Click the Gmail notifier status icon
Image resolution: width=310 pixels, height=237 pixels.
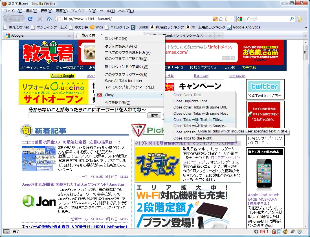(x=262, y=232)
